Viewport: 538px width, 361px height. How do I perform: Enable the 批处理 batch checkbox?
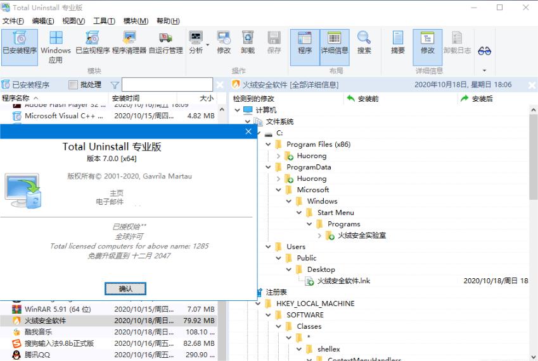pyautogui.click(x=73, y=85)
